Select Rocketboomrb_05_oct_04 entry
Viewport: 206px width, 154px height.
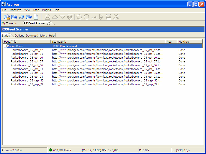point(27,69)
